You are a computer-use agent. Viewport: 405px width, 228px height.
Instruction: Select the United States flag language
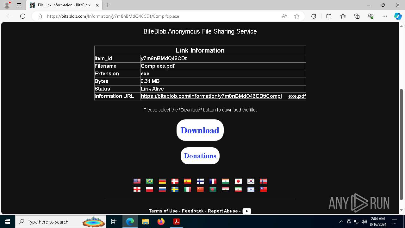pyautogui.click(x=137, y=181)
